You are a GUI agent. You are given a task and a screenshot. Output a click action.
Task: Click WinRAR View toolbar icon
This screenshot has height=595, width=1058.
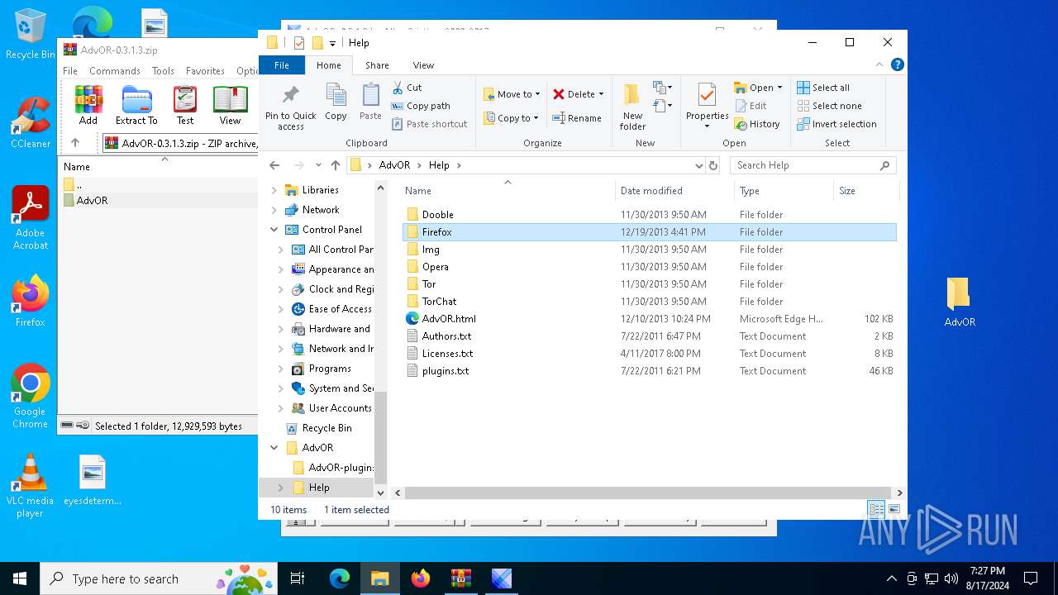coord(230,105)
